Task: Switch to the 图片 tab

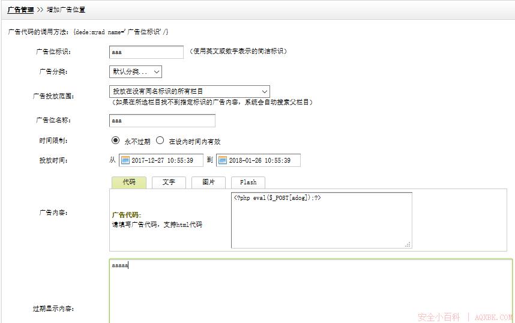Action: click(208, 183)
